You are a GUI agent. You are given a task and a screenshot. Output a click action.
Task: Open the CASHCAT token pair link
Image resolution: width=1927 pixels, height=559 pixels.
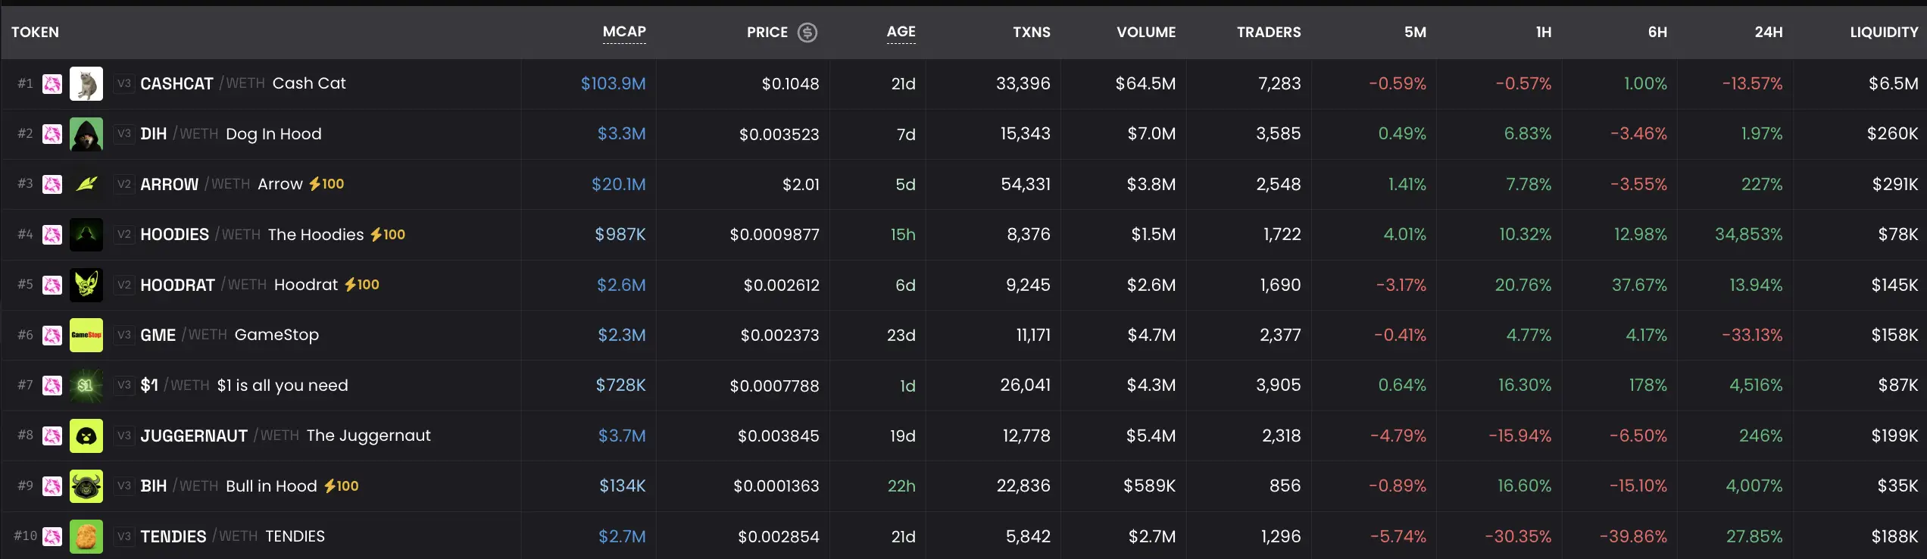[x=242, y=83]
